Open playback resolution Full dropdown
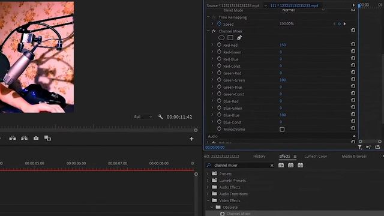This screenshot has width=384, height=216. [143, 117]
